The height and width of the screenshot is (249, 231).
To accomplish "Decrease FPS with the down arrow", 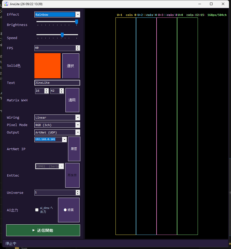I will click(78, 49).
